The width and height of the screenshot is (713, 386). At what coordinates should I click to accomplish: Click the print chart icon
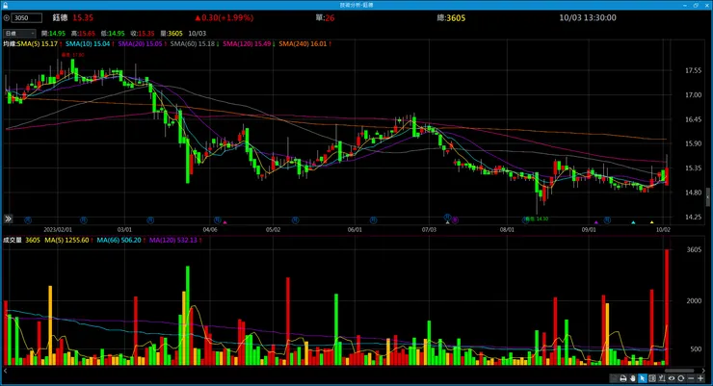(623, 378)
